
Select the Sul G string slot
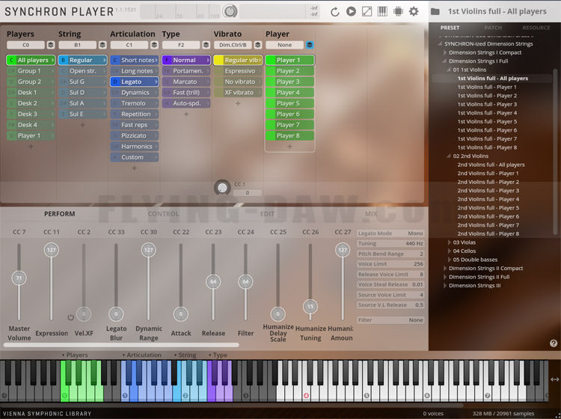coord(82,82)
